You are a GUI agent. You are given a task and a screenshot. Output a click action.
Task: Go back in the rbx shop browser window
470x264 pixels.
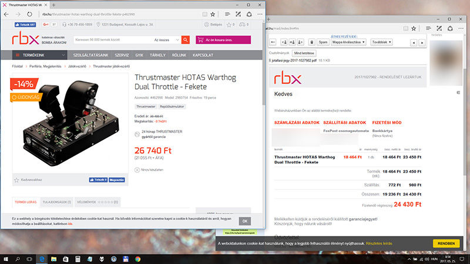[x=6, y=14]
